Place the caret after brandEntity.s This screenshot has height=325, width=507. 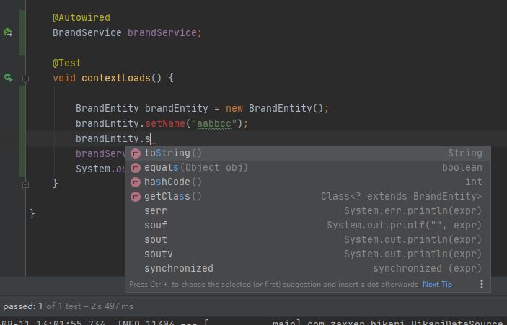click(151, 138)
